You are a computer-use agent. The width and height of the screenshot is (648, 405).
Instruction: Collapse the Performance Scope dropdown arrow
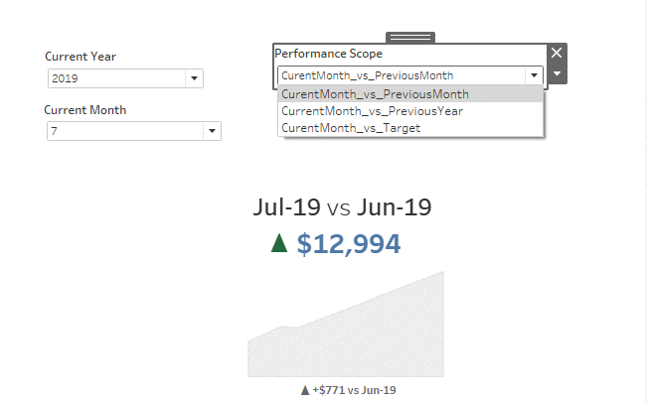tap(534, 74)
